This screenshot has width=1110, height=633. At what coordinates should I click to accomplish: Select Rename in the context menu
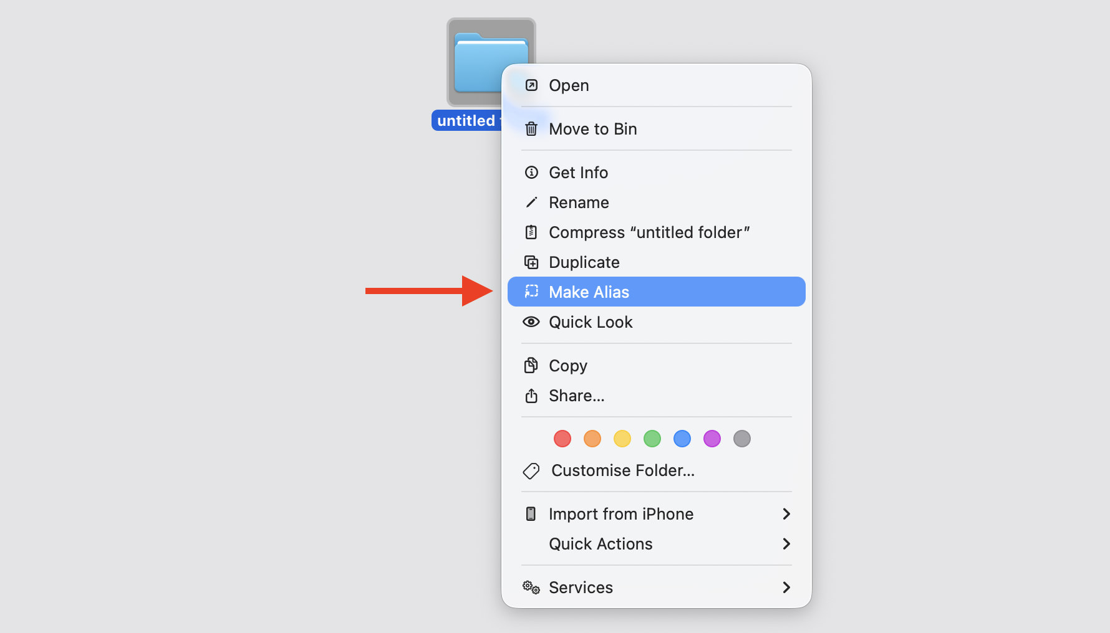(x=657, y=202)
